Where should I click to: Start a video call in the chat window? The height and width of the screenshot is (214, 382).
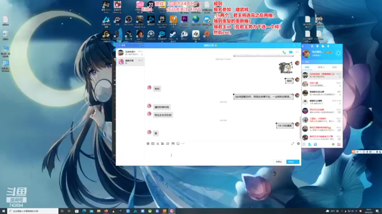click(291, 52)
